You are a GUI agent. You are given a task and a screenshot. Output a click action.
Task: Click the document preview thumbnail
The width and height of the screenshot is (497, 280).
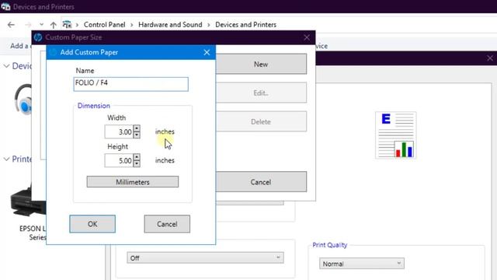tap(396, 135)
